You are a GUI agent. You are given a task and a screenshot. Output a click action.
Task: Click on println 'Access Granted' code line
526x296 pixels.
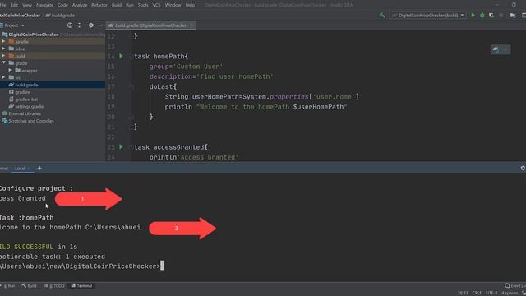click(194, 157)
